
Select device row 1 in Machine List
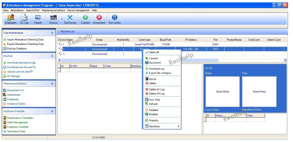click(x=172, y=44)
